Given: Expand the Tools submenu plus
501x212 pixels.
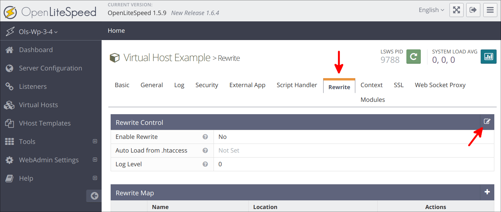Looking at the screenshot, I should pyautogui.click(x=95, y=141).
